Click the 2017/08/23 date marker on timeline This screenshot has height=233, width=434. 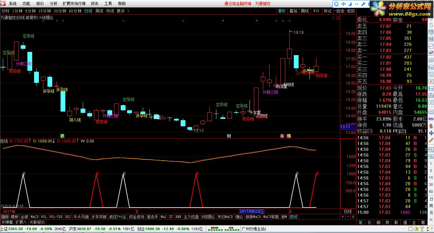(x=252, y=211)
